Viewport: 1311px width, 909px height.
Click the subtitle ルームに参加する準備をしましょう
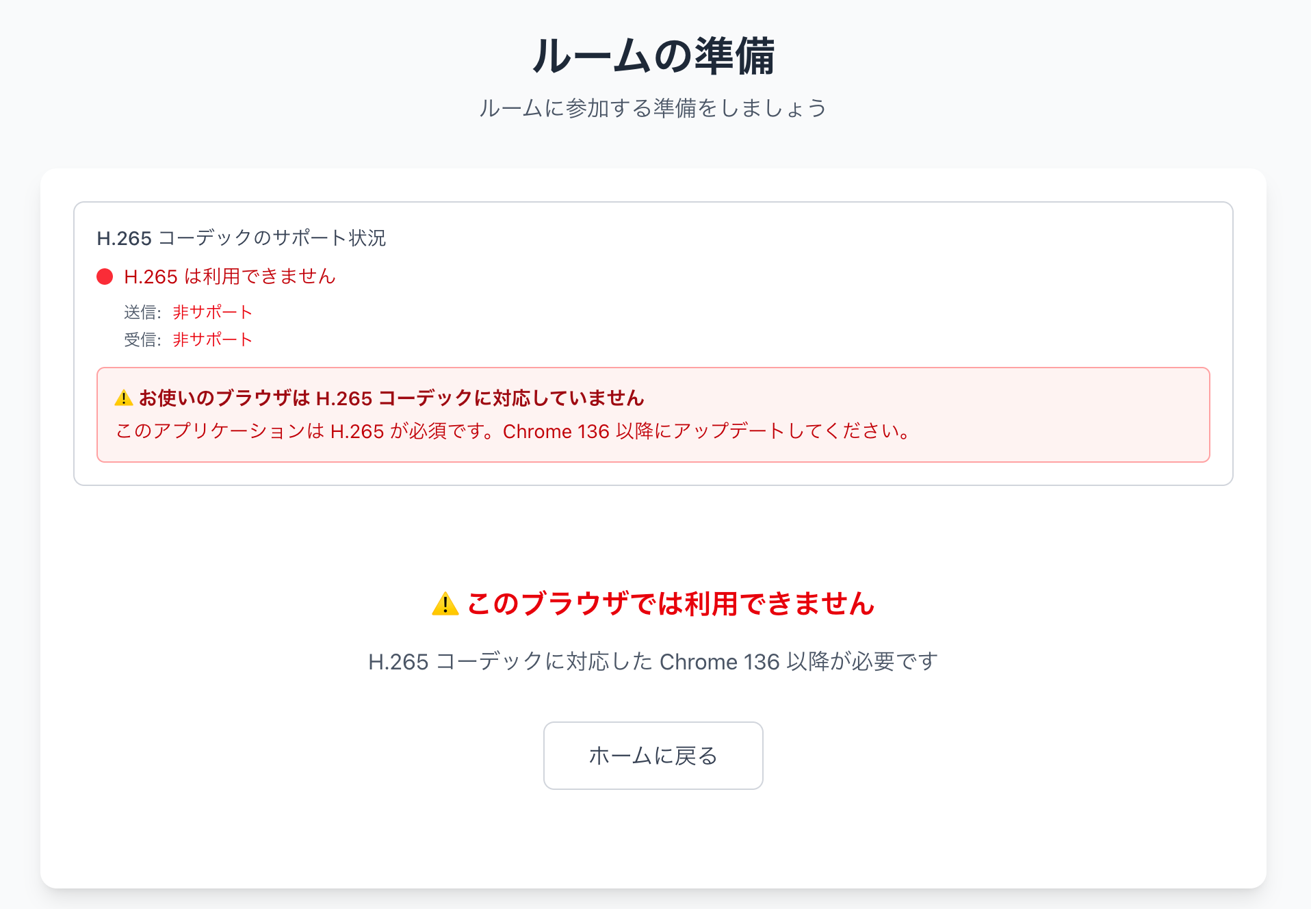click(653, 108)
